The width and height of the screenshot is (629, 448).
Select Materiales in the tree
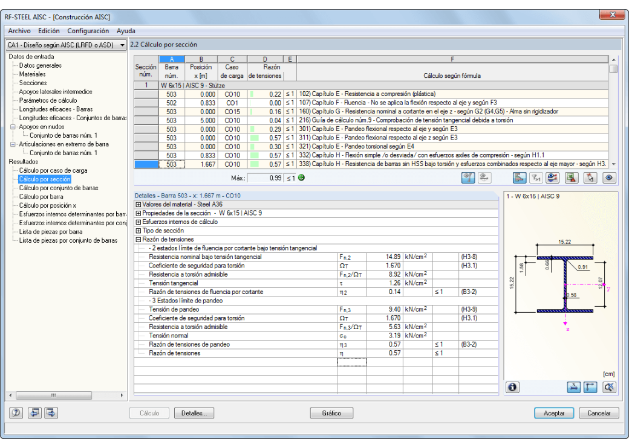(32, 74)
